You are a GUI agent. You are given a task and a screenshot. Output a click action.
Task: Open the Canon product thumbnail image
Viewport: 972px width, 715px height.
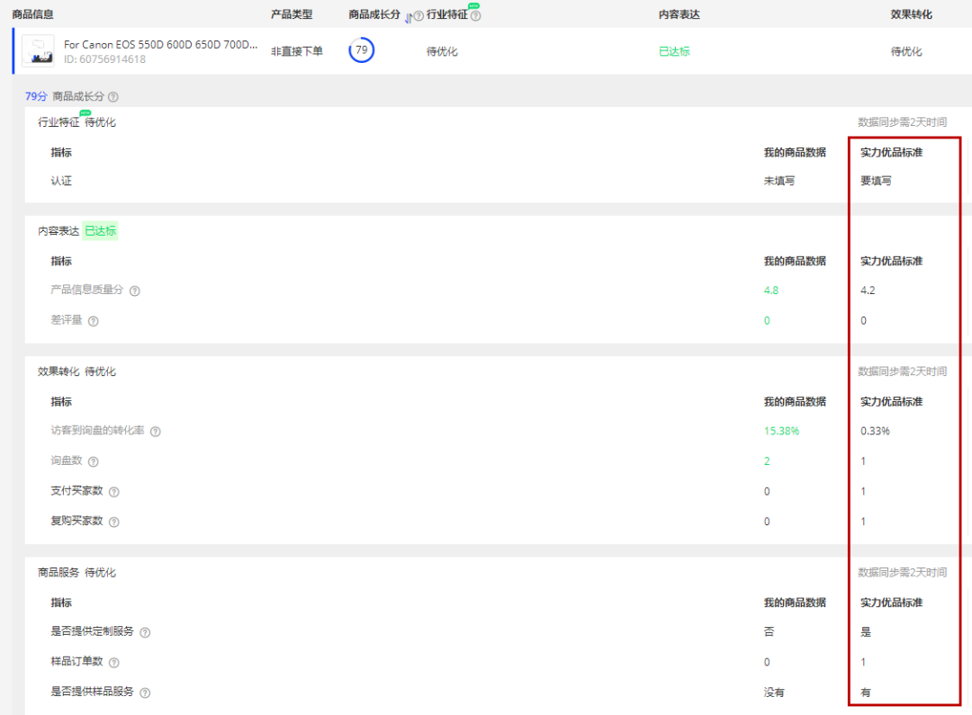click(x=39, y=50)
